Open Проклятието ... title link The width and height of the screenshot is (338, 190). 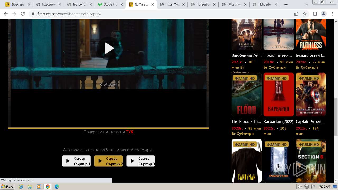click(278, 55)
